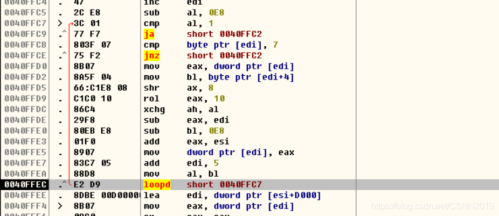
Task: Select hex 8B07 in row 0040FFD0
Action: point(84,67)
